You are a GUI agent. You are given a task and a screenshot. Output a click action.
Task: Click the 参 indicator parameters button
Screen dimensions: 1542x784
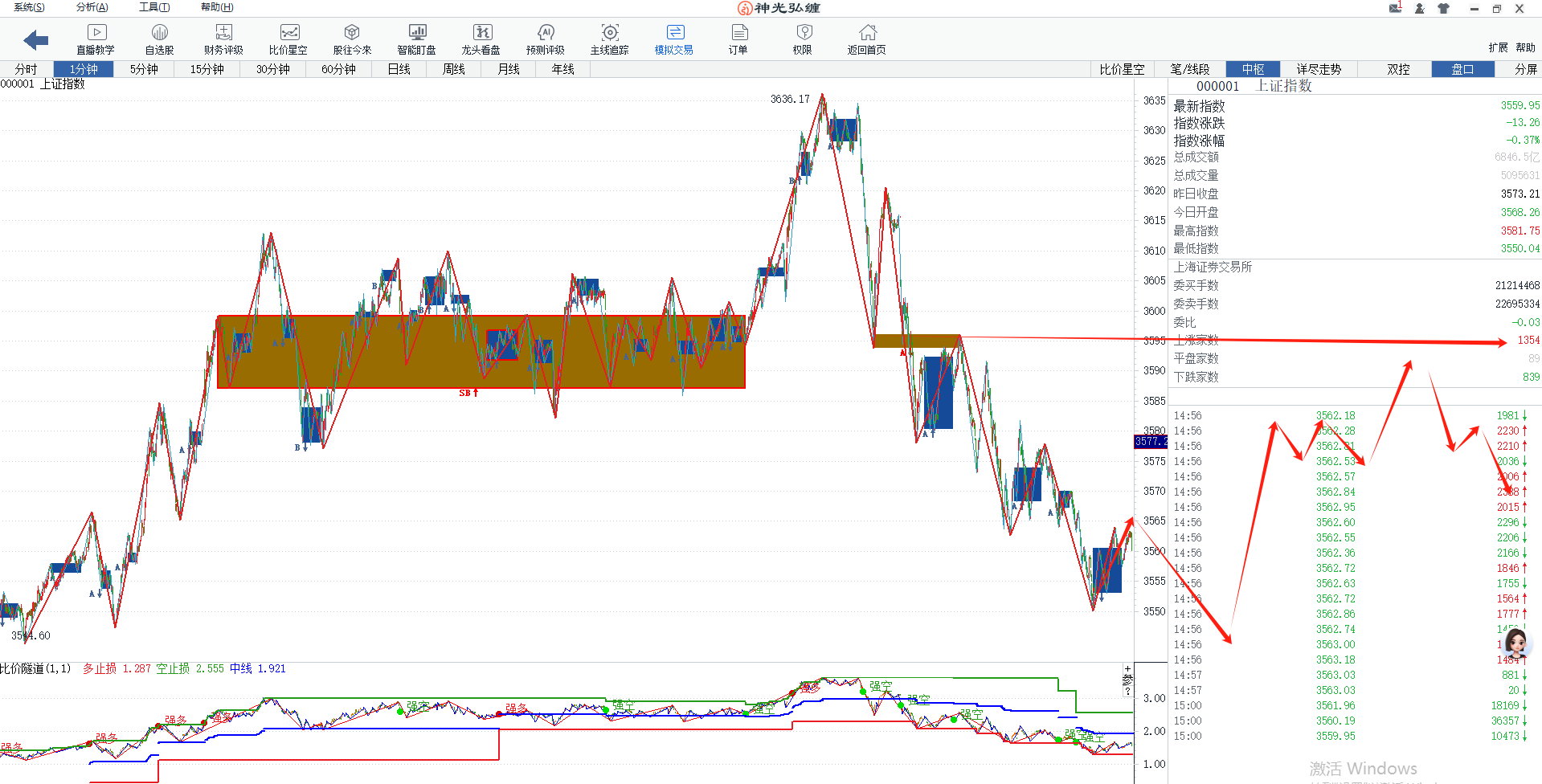click(x=1127, y=680)
